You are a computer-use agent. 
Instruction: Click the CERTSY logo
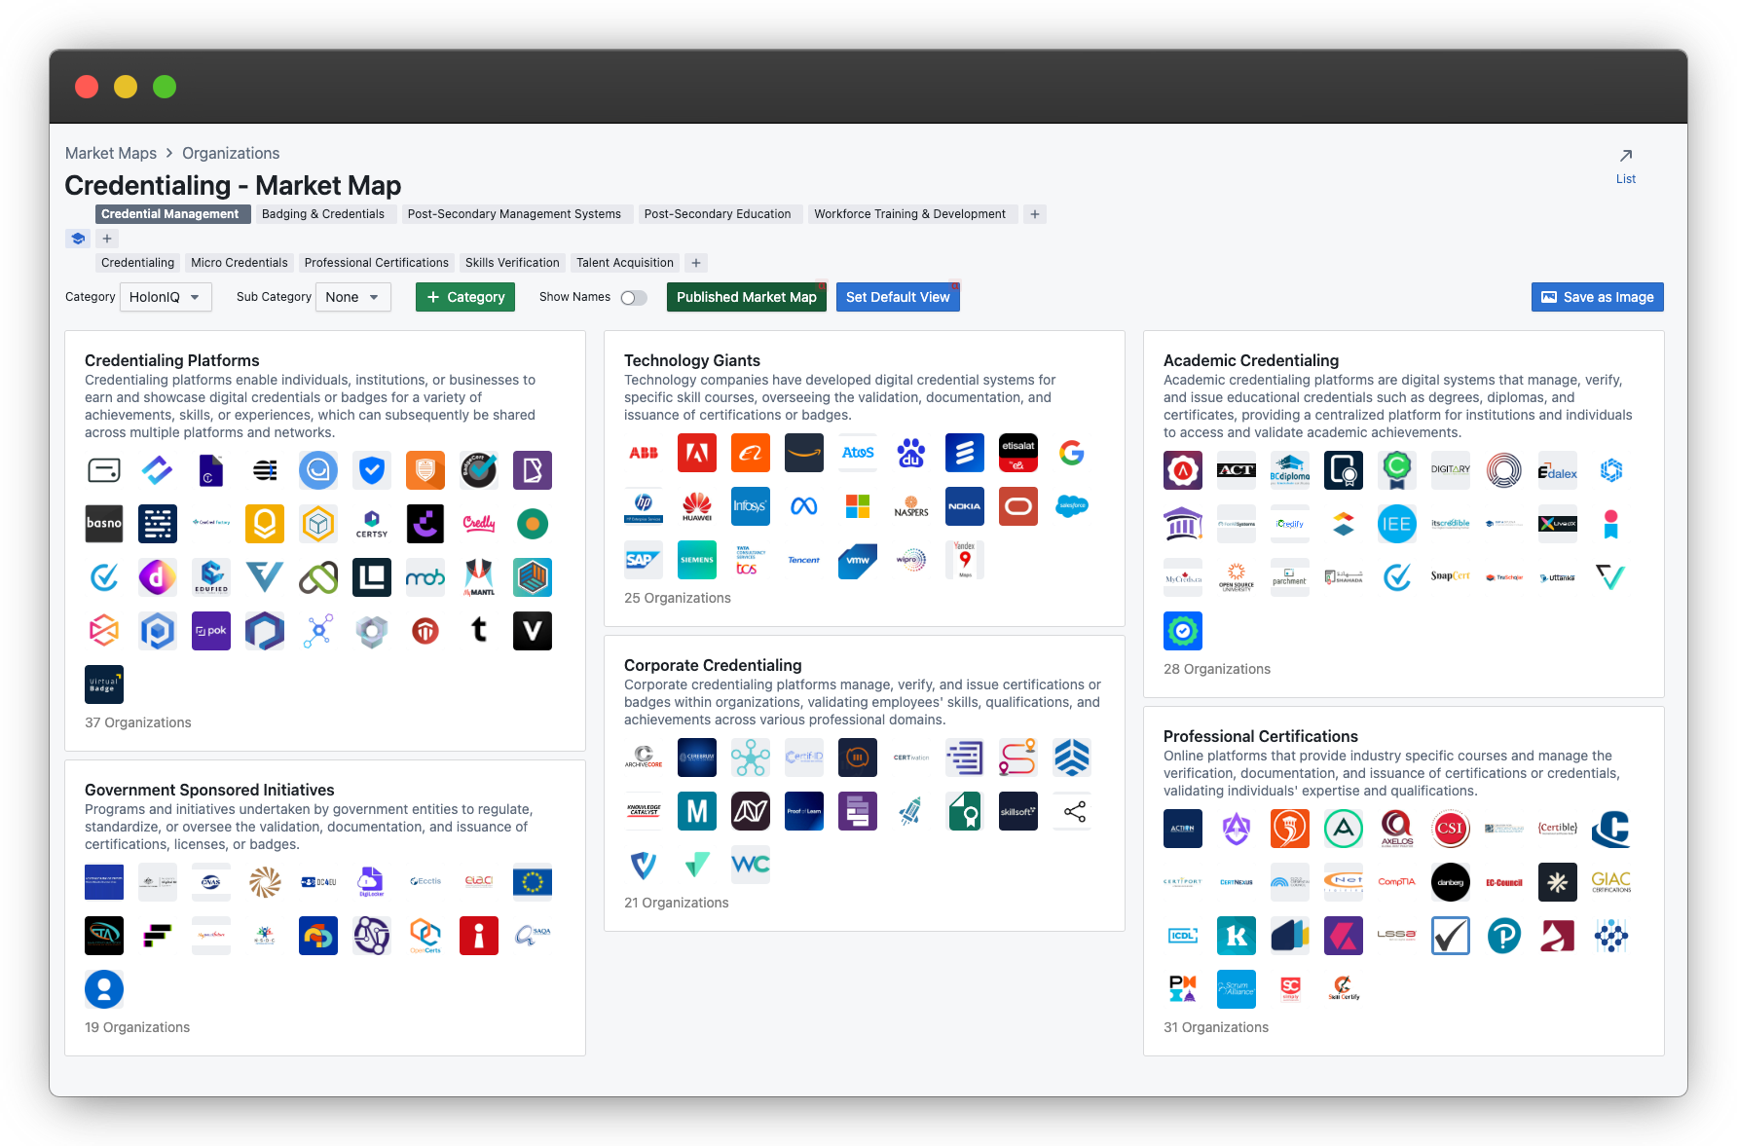[x=372, y=524]
